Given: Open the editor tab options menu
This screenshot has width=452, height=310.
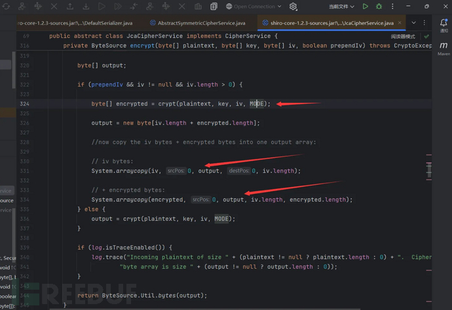Looking at the screenshot, I should click(424, 22).
